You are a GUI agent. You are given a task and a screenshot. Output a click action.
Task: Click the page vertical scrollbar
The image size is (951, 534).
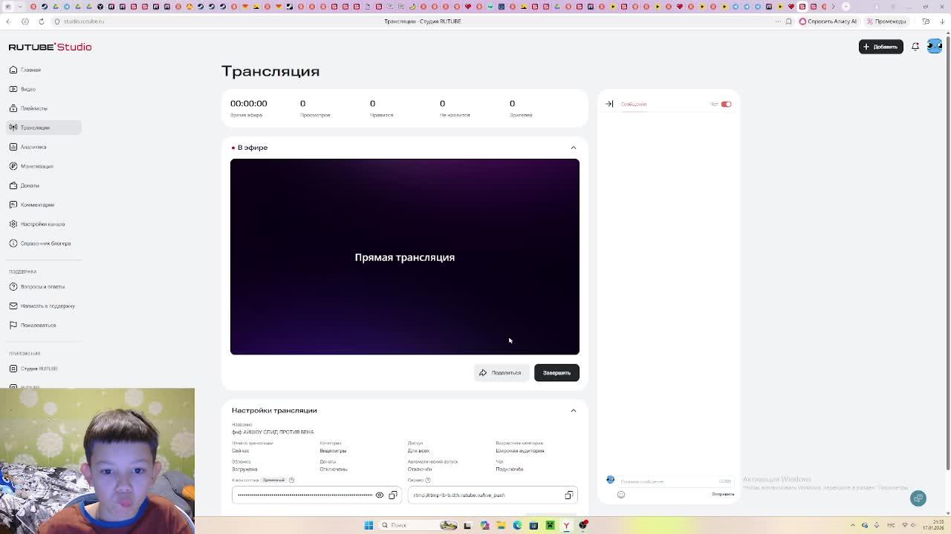(948, 252)
